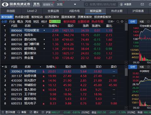Open the gear settings icon in sector toolbar
Viewport: 151px width, 115px height.
point(122,22)
